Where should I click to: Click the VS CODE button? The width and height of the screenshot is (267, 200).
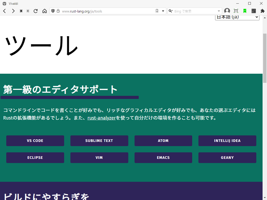click(35, 141)
